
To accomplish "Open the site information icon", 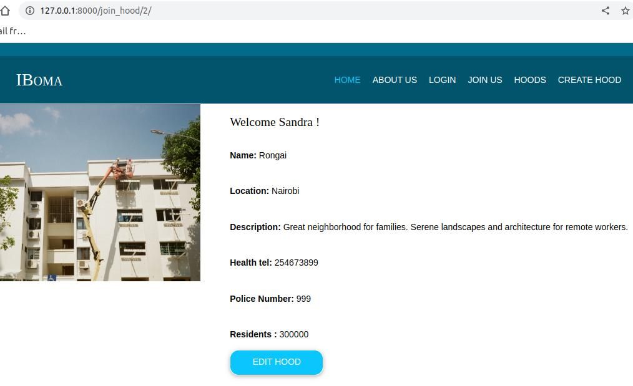I will point(30,11).
